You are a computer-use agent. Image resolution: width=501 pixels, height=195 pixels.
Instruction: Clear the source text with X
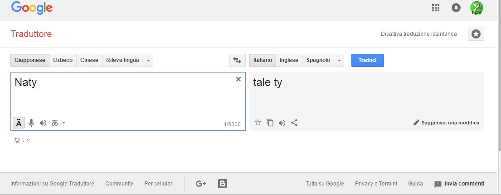tap(238, 79)
